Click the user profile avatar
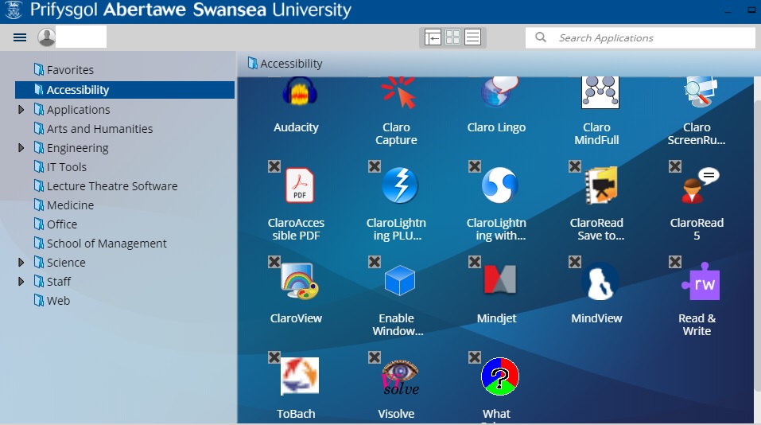 coord(47,37)
